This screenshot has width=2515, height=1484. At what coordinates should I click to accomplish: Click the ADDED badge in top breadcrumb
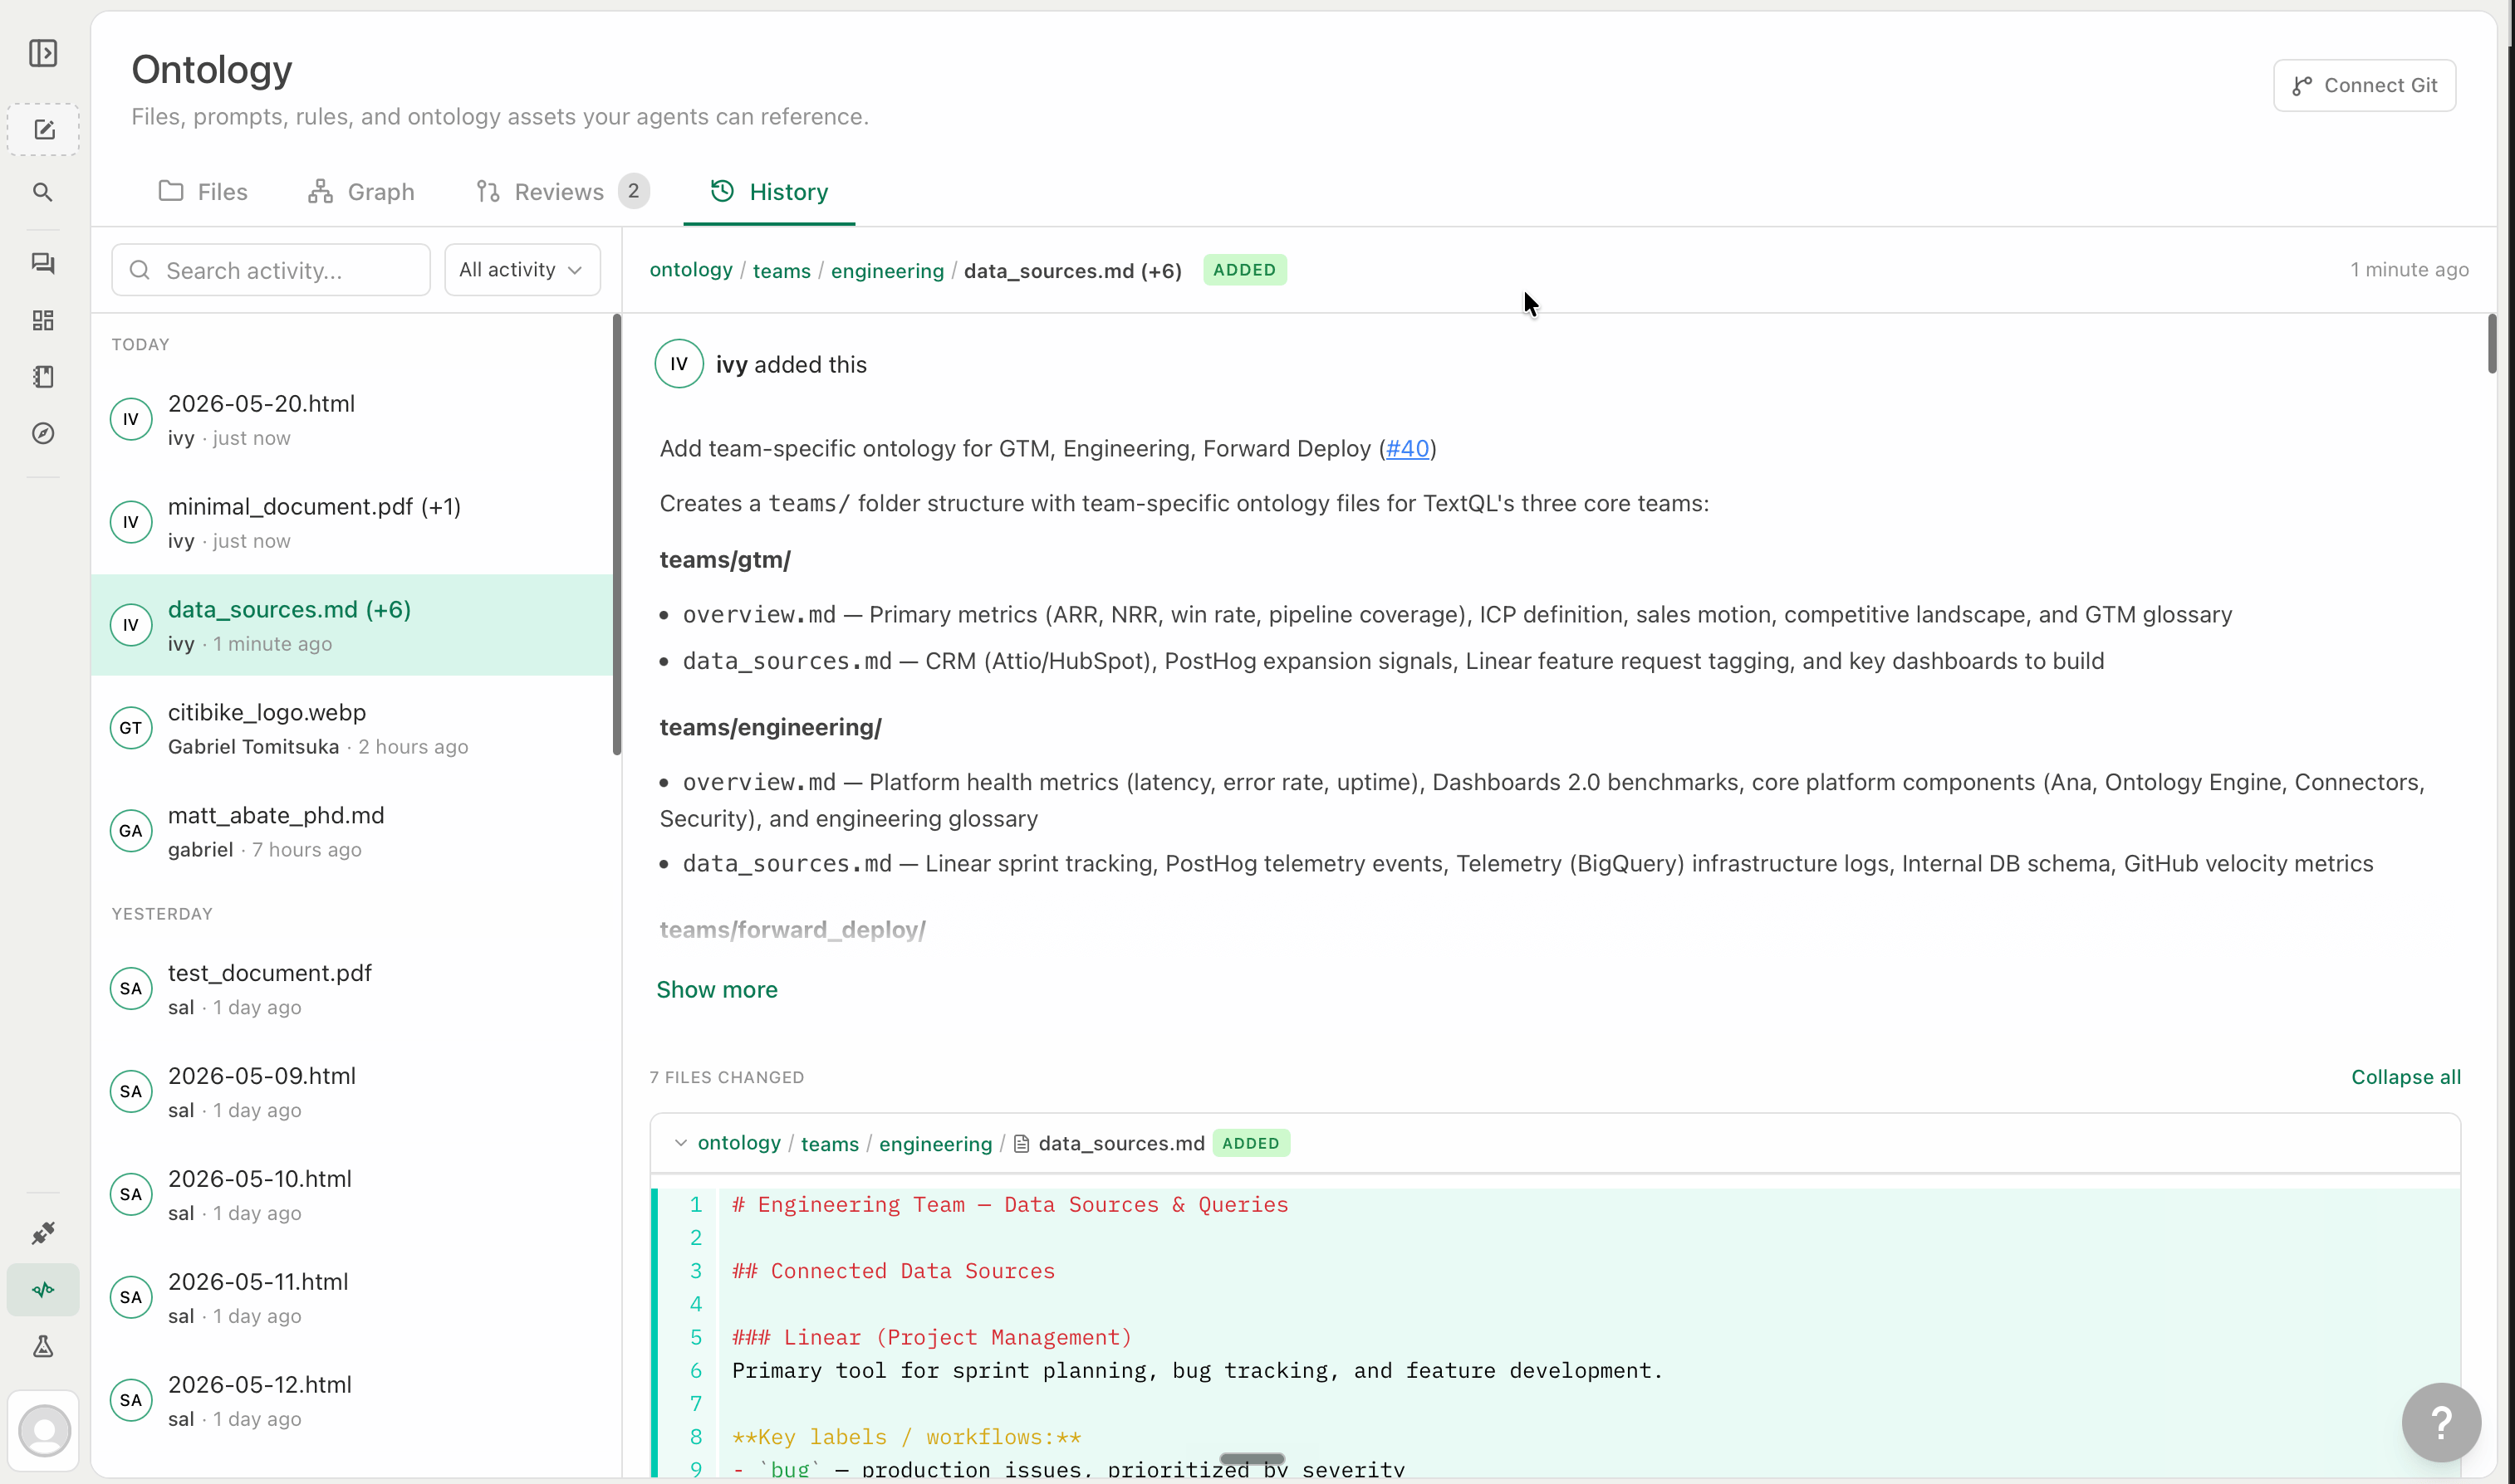coord(1244,270)
